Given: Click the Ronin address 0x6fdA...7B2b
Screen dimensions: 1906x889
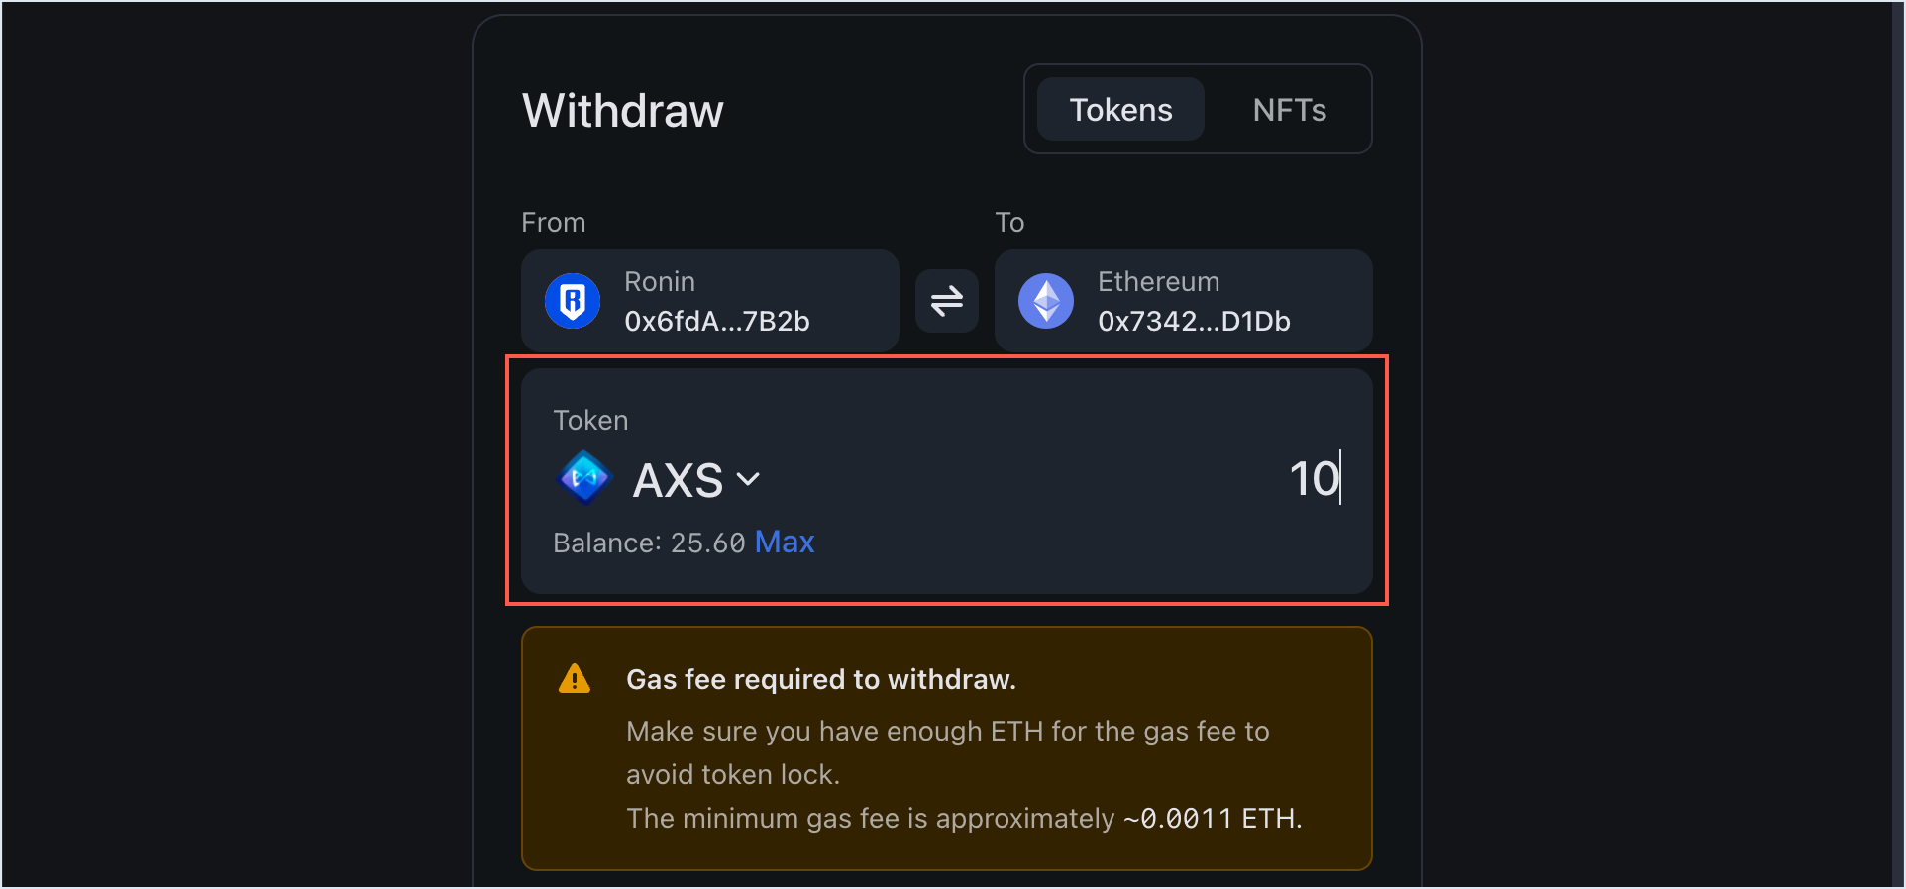Looking at the screenshot, I should click(717, 321).
